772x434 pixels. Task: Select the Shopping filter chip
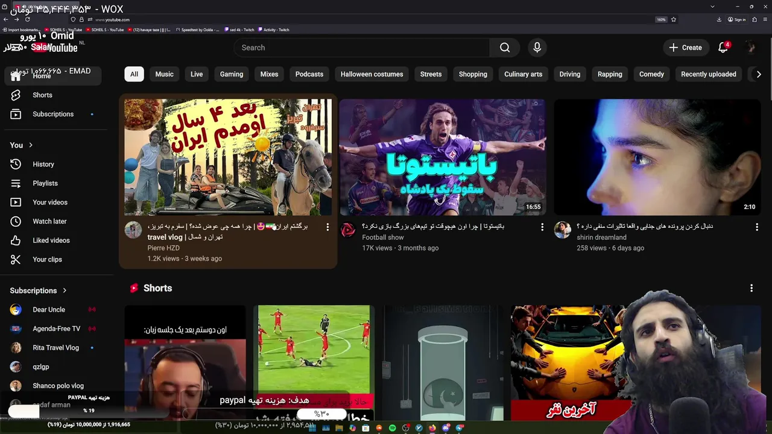pos(473,74)
